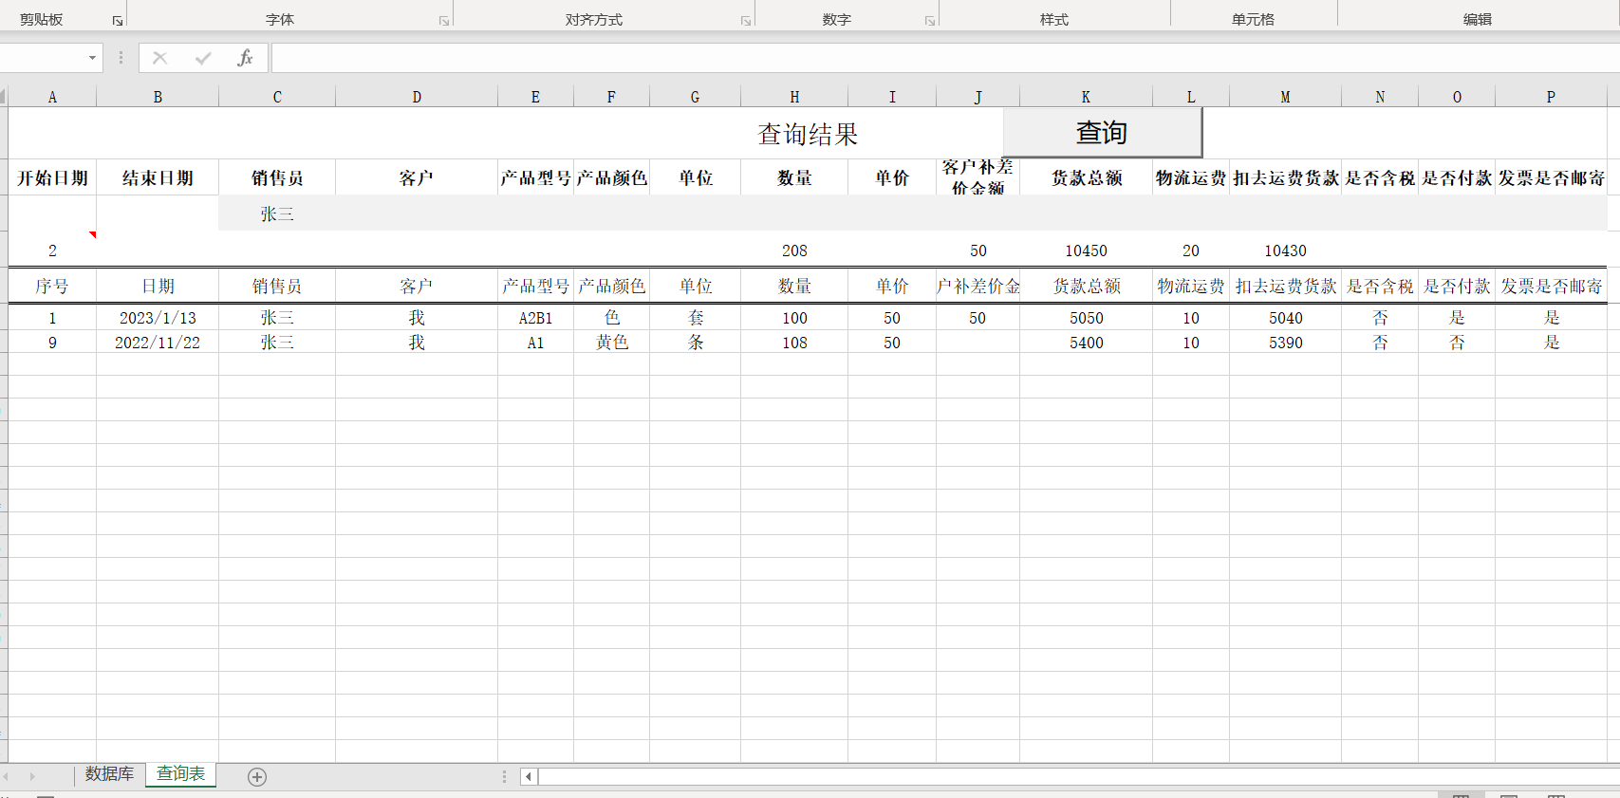
Task: Click the date cell 2022/11/22
Action: coord(158,343)
